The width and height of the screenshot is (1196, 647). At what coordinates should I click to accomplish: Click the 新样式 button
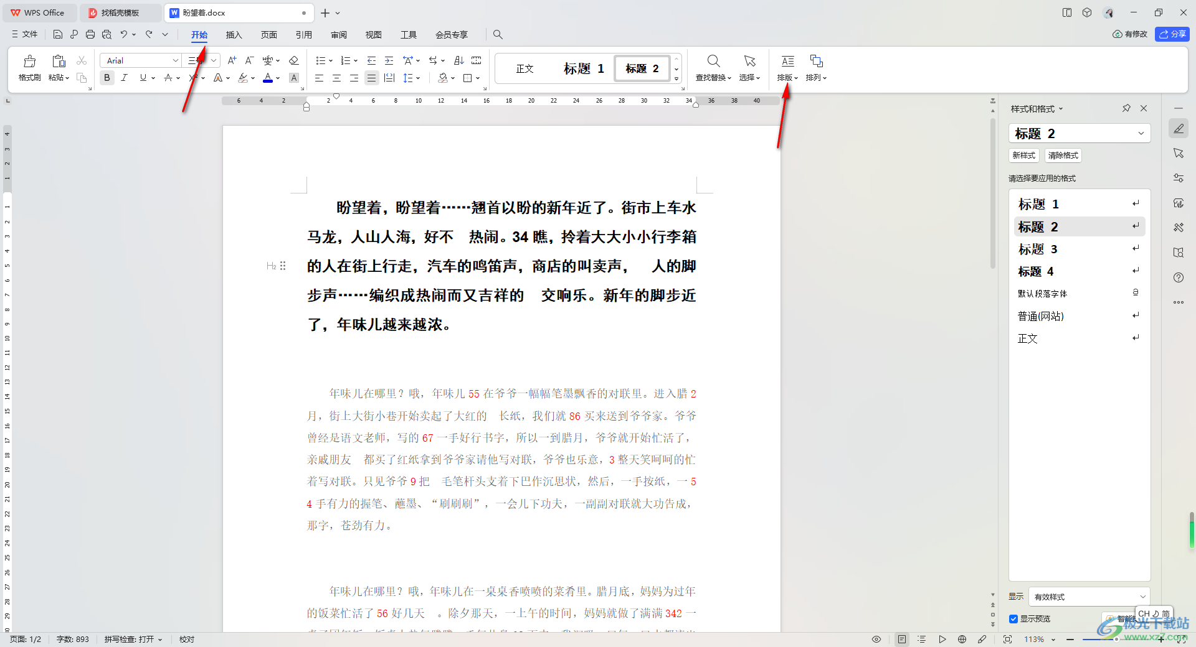point(1023,156)
